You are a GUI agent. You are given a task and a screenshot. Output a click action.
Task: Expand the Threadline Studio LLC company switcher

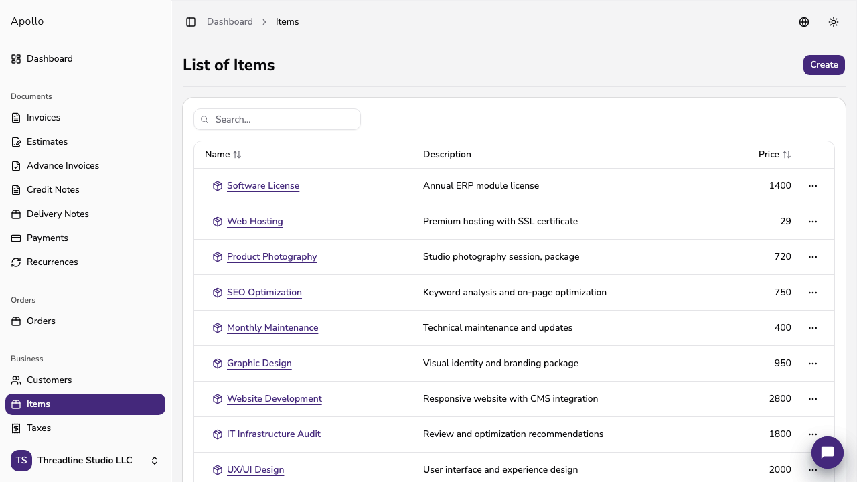85,461
